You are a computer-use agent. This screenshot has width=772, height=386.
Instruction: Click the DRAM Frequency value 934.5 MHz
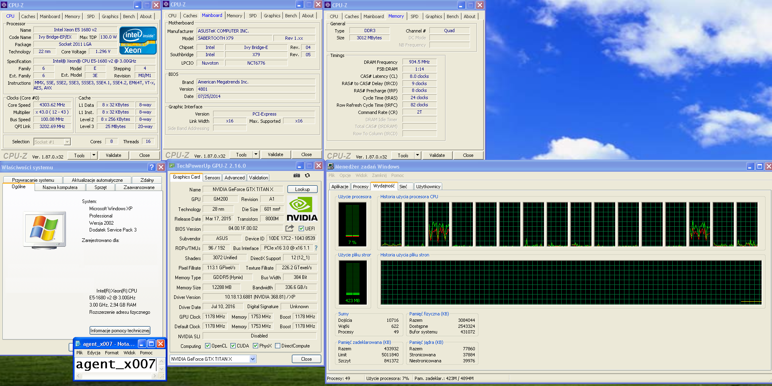419,62
